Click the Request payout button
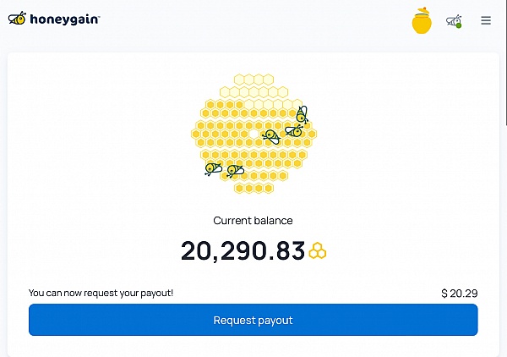 tap(253, 320)
